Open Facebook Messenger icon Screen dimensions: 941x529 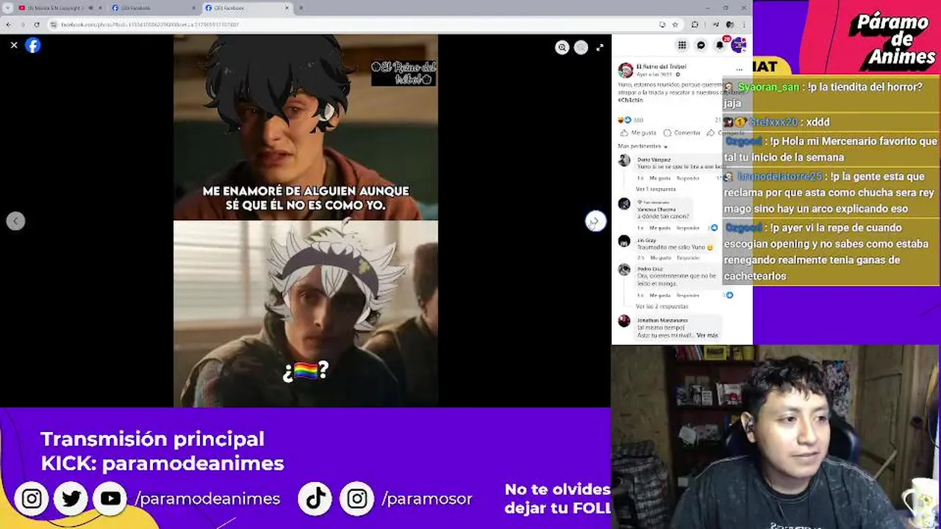701,45
